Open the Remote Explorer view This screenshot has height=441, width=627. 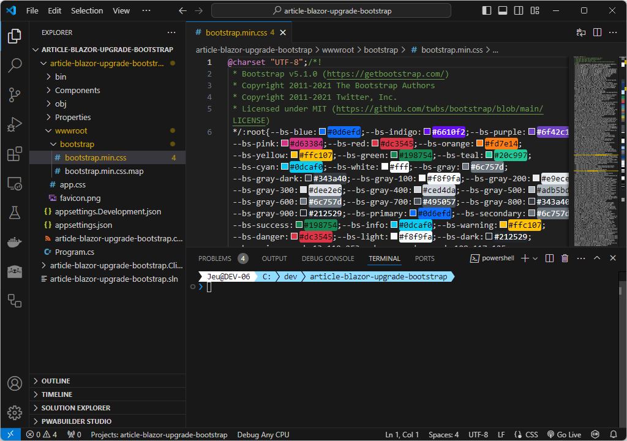point(15,184)
